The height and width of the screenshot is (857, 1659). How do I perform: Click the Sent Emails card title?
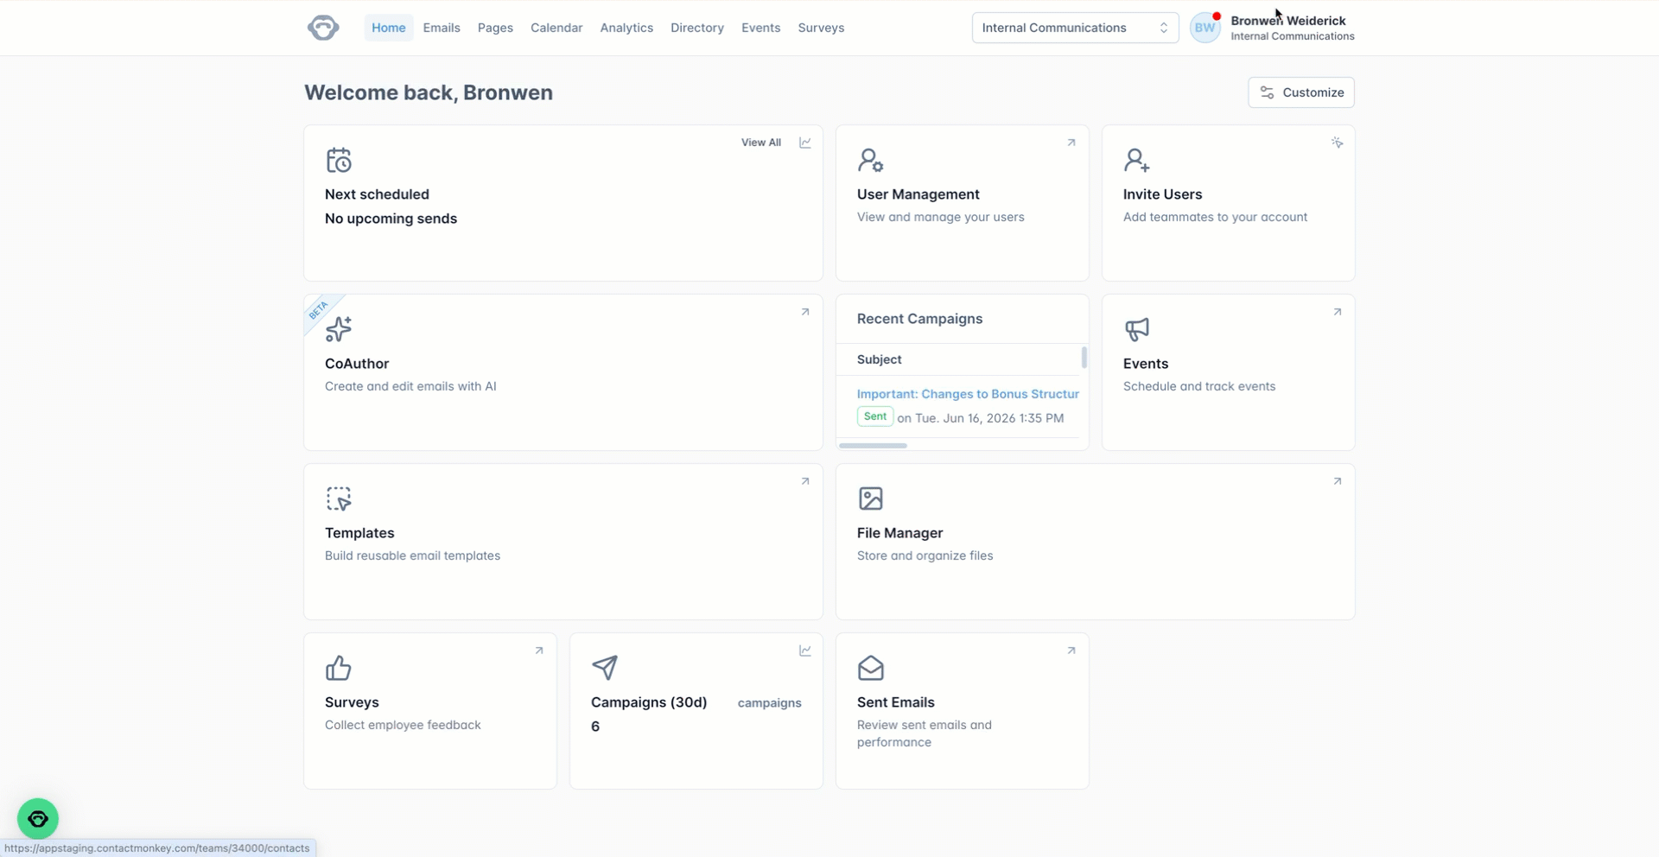[895, 702]
